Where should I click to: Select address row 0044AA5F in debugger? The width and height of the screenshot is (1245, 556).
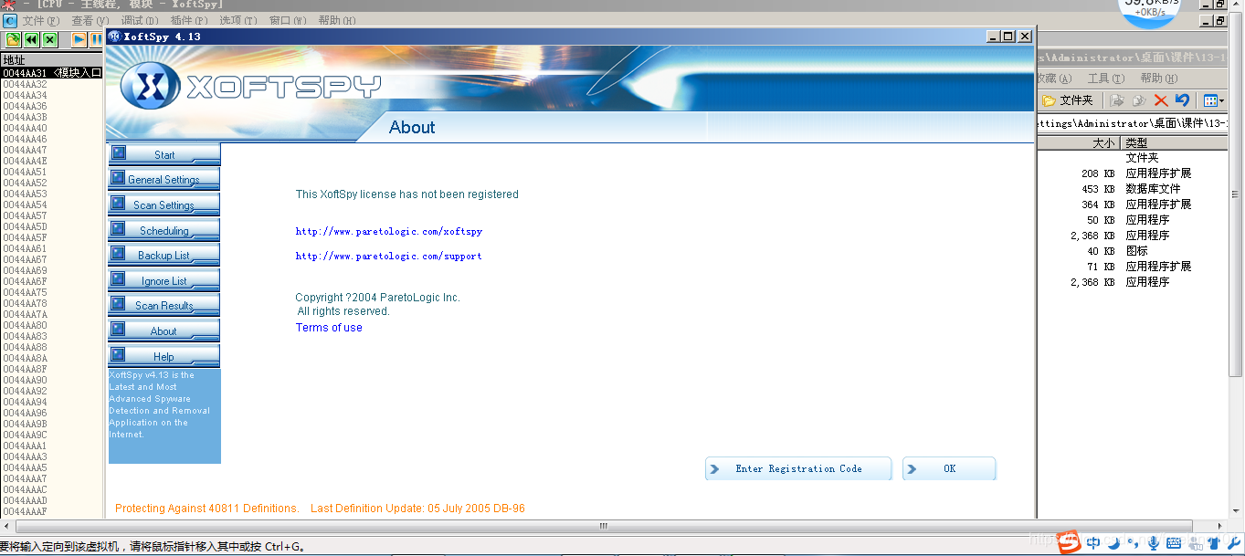coord(52,237)
